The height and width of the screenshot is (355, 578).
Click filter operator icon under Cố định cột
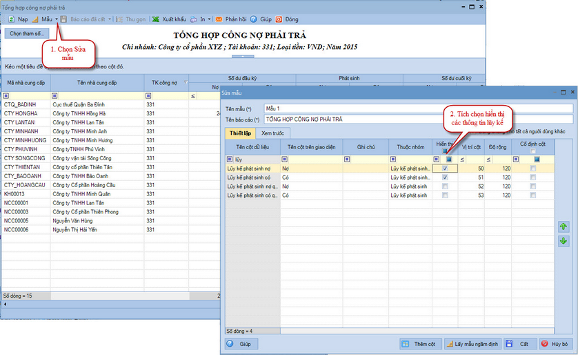click(x=516, y=160)
